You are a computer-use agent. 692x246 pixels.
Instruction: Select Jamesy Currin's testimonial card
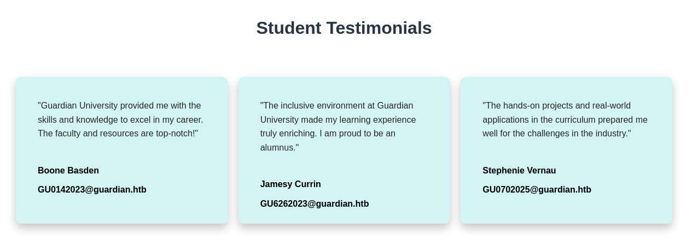(x=344, y=150)
